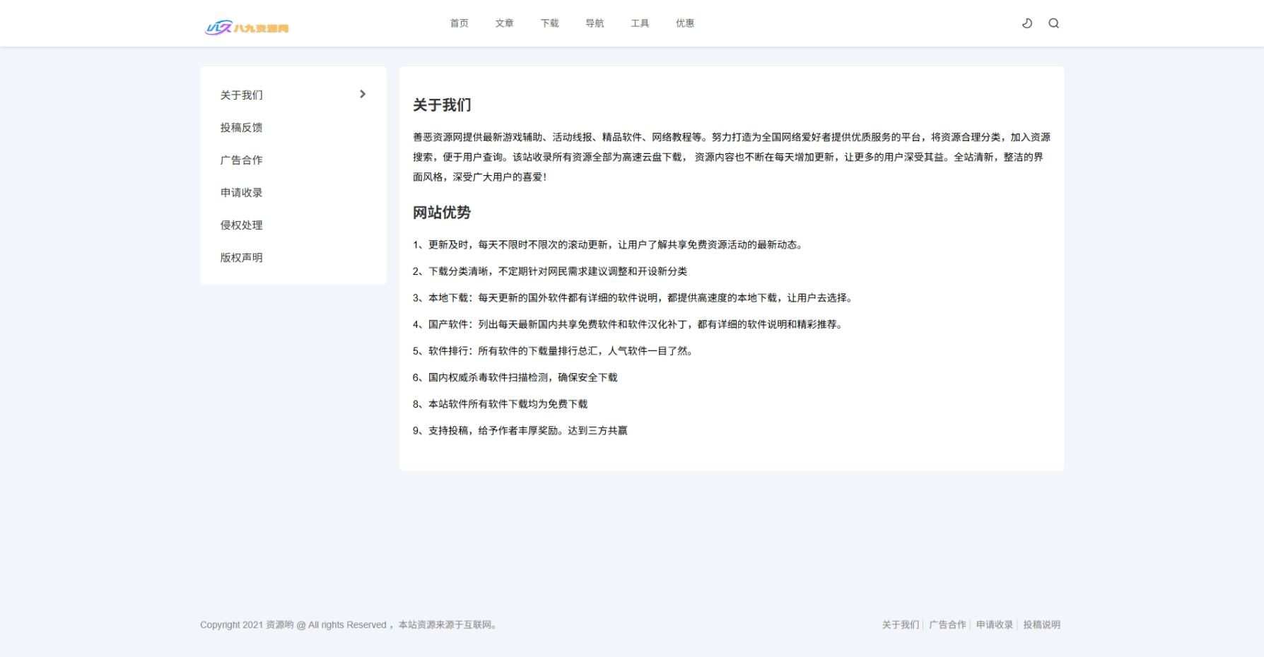Select 关于我们 in the left sidebar
Screen dimensions: 1264x657
[241, 95]
